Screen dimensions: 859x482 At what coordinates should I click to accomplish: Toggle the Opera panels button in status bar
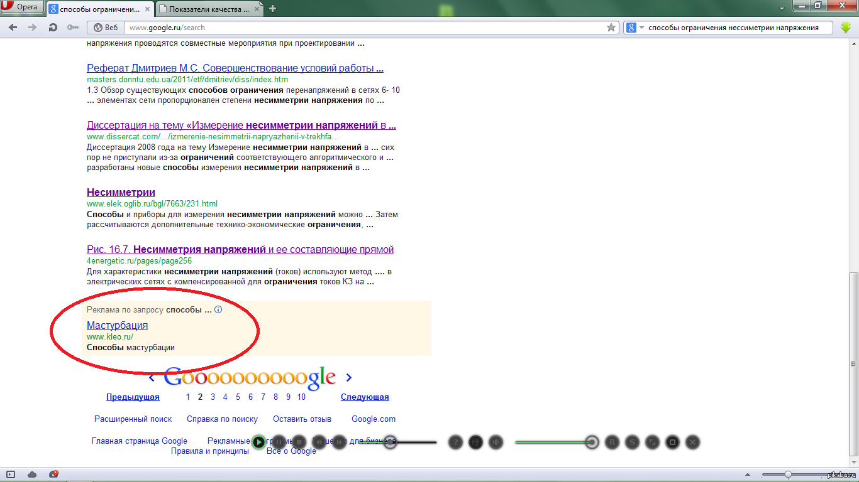[11, 474]
